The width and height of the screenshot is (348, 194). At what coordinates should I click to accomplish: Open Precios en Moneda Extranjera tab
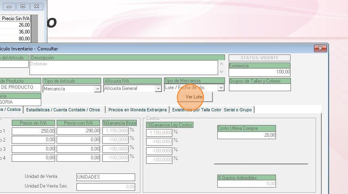(x=138, y=110)
